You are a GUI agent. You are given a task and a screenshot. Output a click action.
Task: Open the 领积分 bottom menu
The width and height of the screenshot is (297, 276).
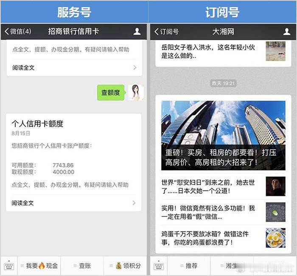125,265
